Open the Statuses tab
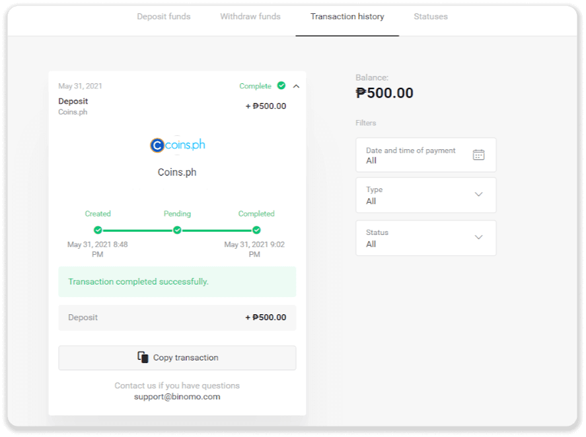Viewport: 586px width, 437px height. 431,17
